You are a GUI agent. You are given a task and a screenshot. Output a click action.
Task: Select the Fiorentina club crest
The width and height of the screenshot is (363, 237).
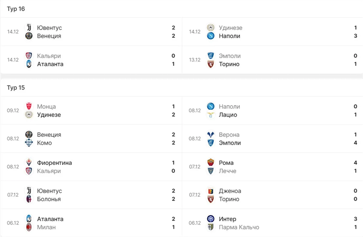click(29, 163)
